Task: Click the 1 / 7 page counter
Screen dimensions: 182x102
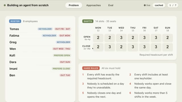Action: (173, 5)
